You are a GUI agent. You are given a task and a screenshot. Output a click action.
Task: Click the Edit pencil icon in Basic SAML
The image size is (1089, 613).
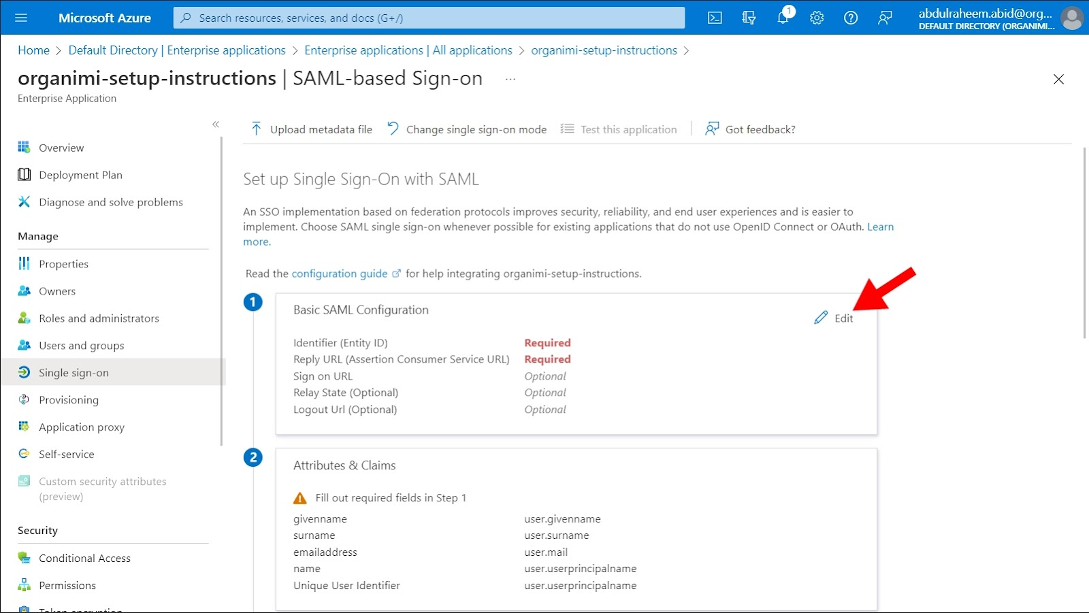click(x=821, y=318)
